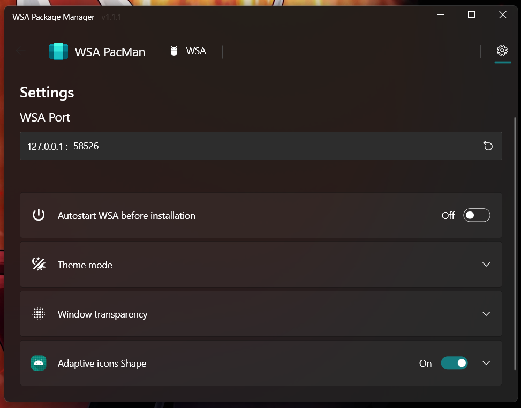Viewport: 521px width, 408px height.
Task: Click the back arrow icon
Action: click(x=21, y=51)
